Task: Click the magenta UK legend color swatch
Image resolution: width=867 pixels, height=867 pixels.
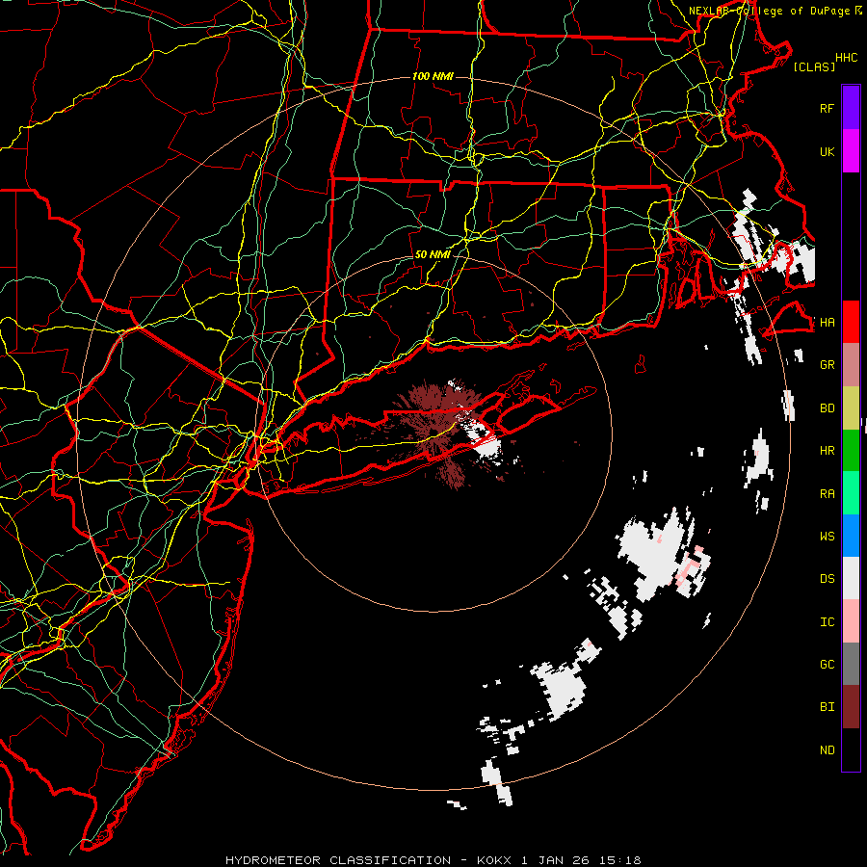Action: 851,151
